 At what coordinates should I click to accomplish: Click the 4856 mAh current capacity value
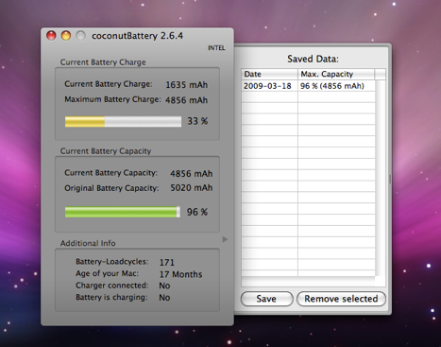pos(192,174)
